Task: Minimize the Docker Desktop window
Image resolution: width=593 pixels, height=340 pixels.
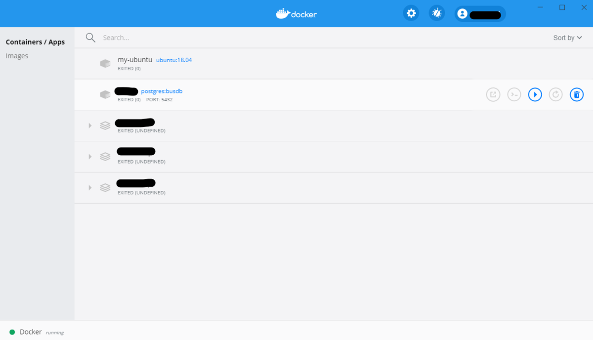Action: pos(541,7)
